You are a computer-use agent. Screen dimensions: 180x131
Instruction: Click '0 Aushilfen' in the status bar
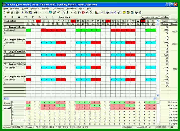(127, 127)
